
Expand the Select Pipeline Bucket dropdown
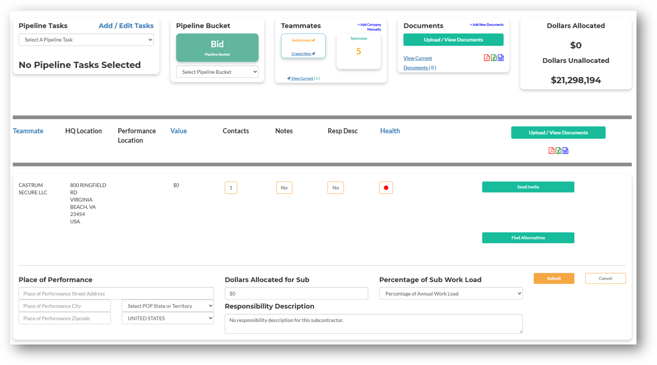point(217,71)
